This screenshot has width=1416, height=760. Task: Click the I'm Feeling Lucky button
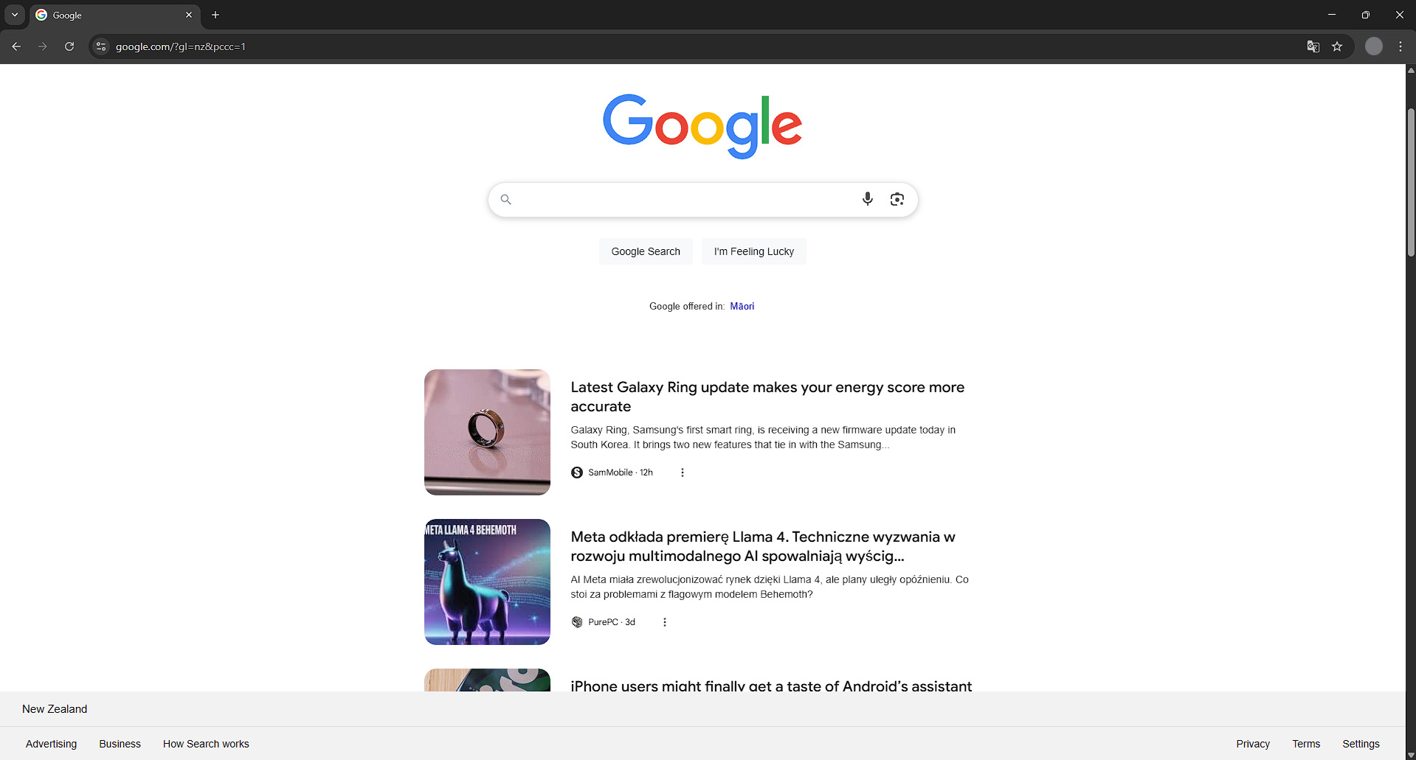click(753, 251)
